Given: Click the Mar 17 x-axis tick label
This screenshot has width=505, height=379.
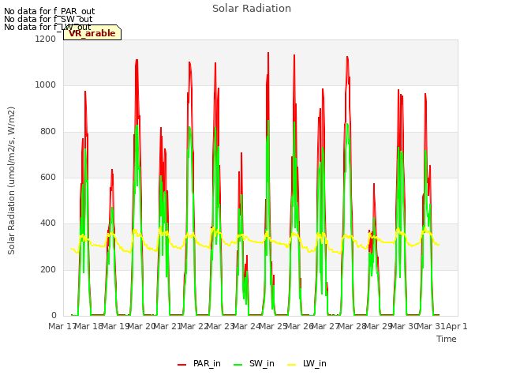Looking at the screenshot, I should [62, 326].
